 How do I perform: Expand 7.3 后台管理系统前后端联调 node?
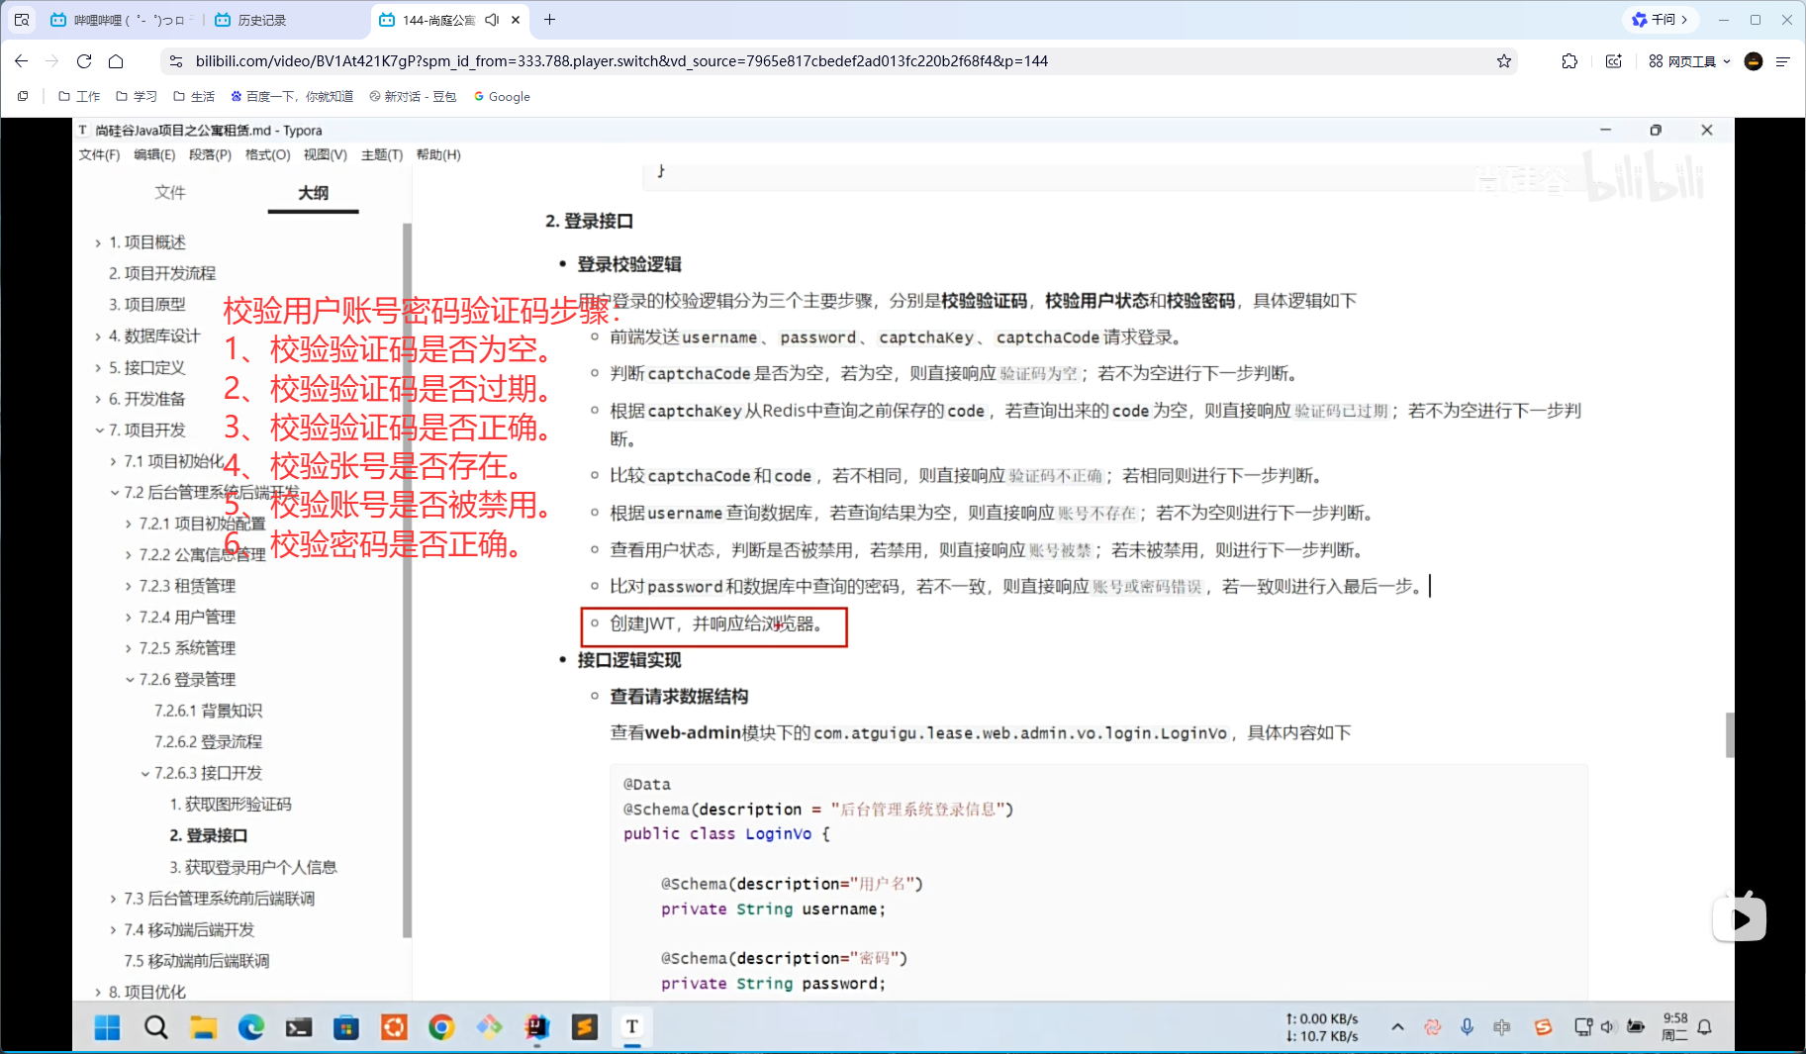pyautogui.click(x=113, y=900)
